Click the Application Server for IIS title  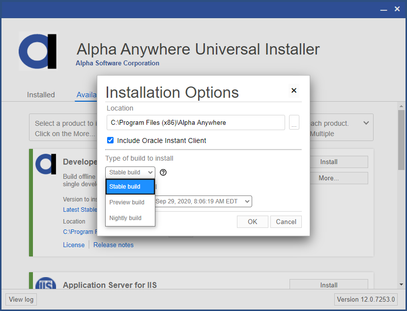(x=110, y=285)
